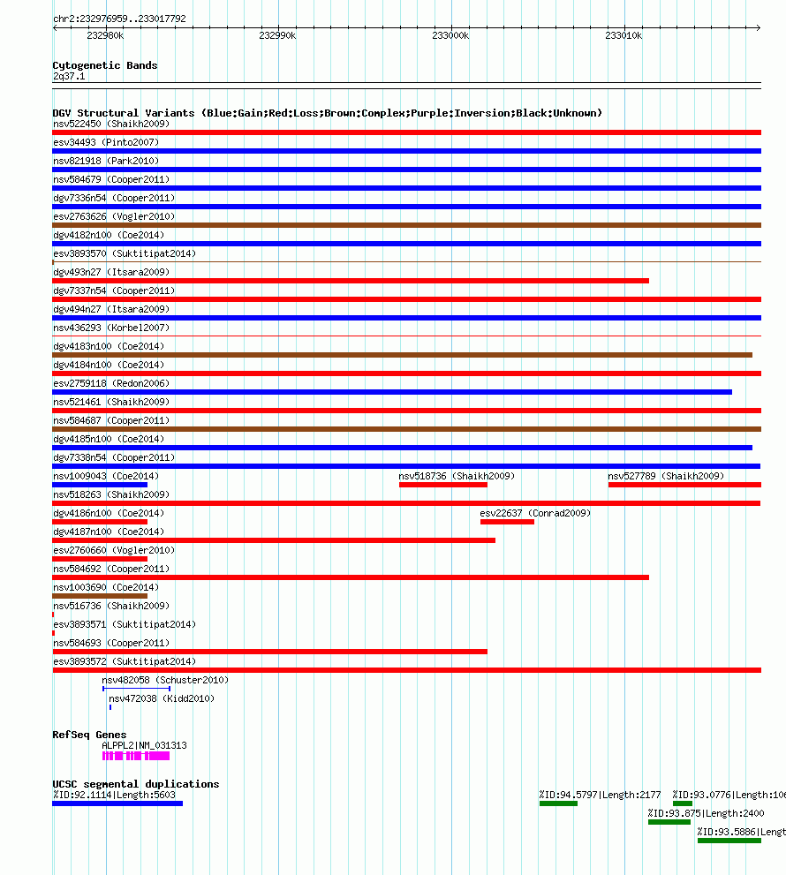Open nsv1003690 (Coe2014) label
The height and width of the screenshot is (875, 786).
click(x=106, y=587)
